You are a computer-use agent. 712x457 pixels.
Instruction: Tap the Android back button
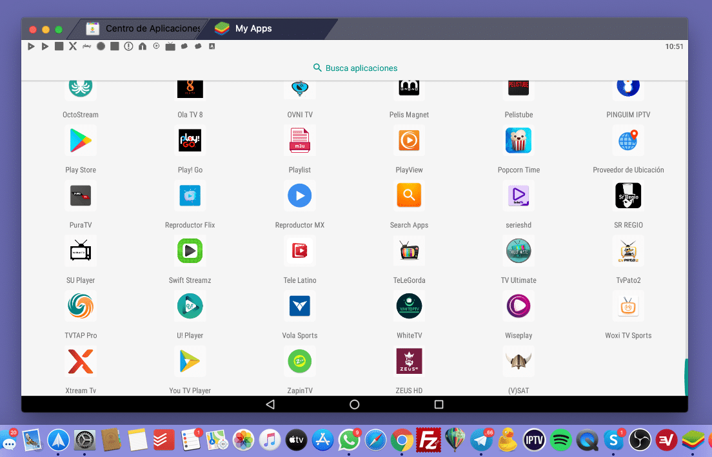pyautogui.click(x=270, y=404)
